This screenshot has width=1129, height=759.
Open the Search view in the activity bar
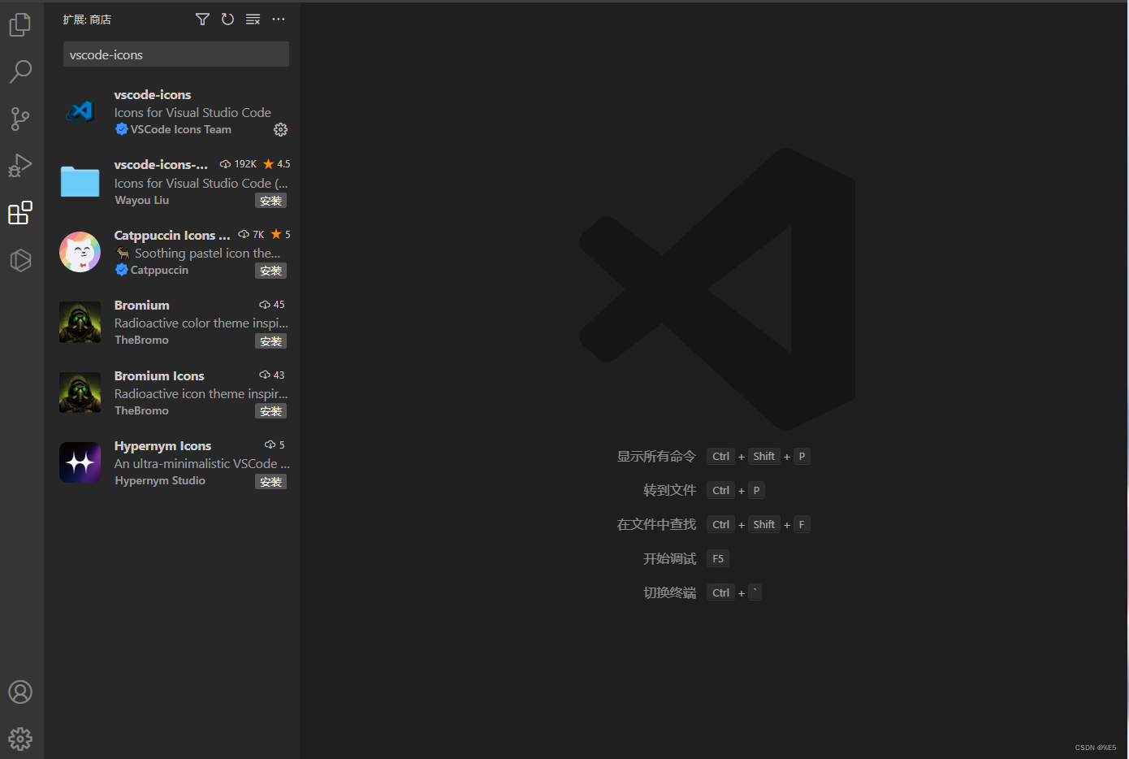[x=20, y=72]
